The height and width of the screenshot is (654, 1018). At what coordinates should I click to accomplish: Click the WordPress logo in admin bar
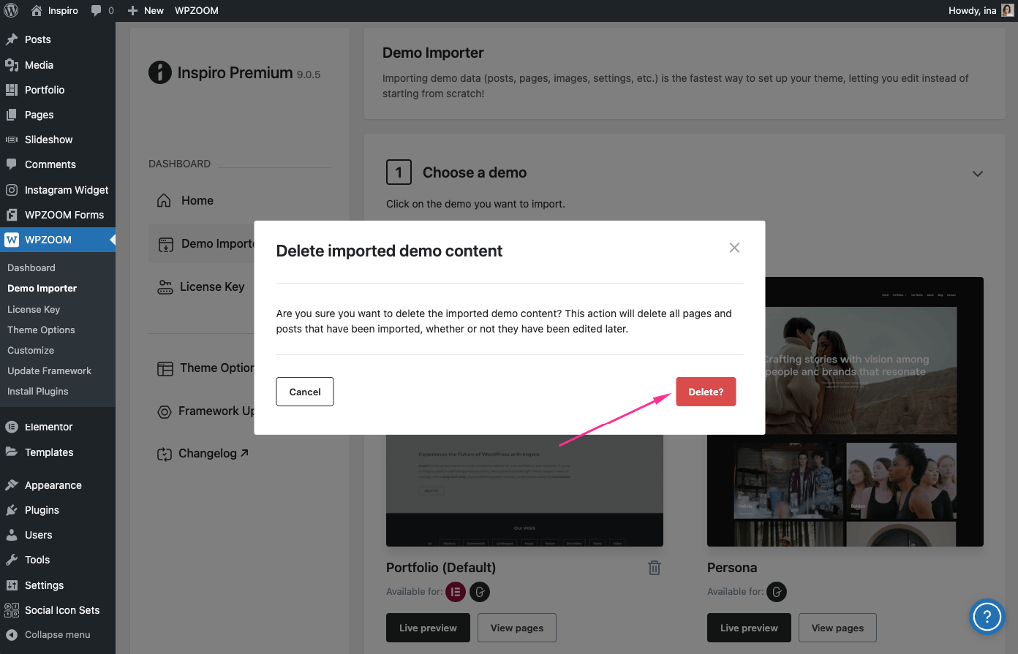coord(11,10)
